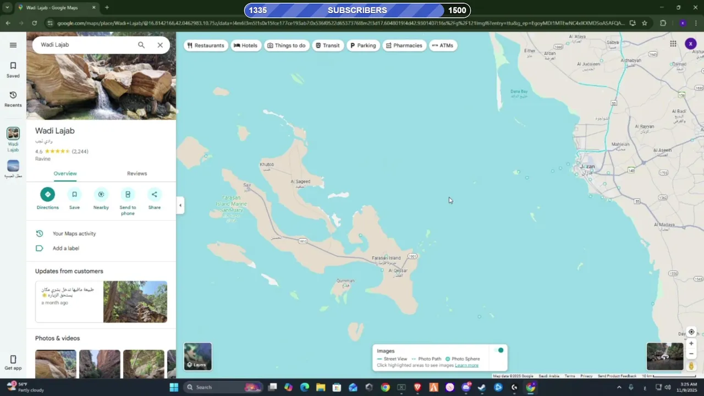704x396 pixels.
Task: Open the Google Maps hamburger menu
Action: pos(13,45)
